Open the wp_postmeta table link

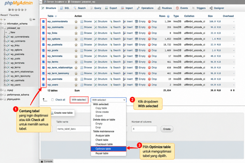(x=55, y=45)
